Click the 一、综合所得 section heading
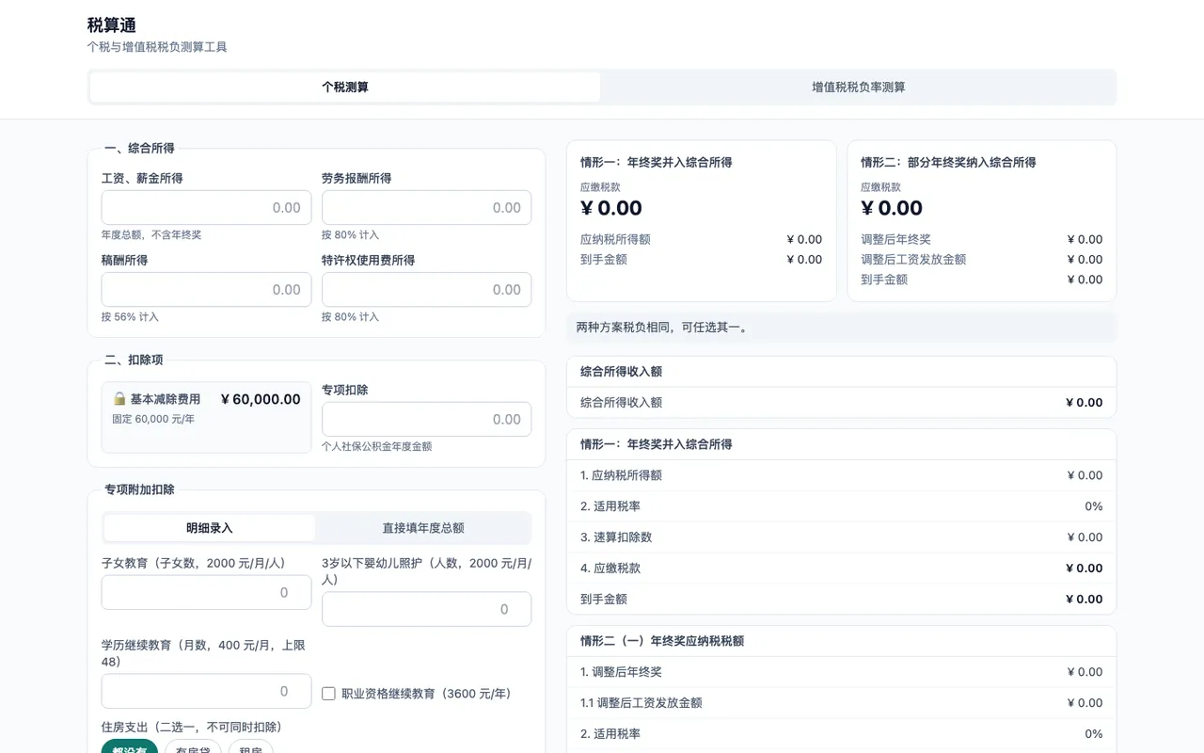Viewport: 1204px width, 753px height. [139, 149]
